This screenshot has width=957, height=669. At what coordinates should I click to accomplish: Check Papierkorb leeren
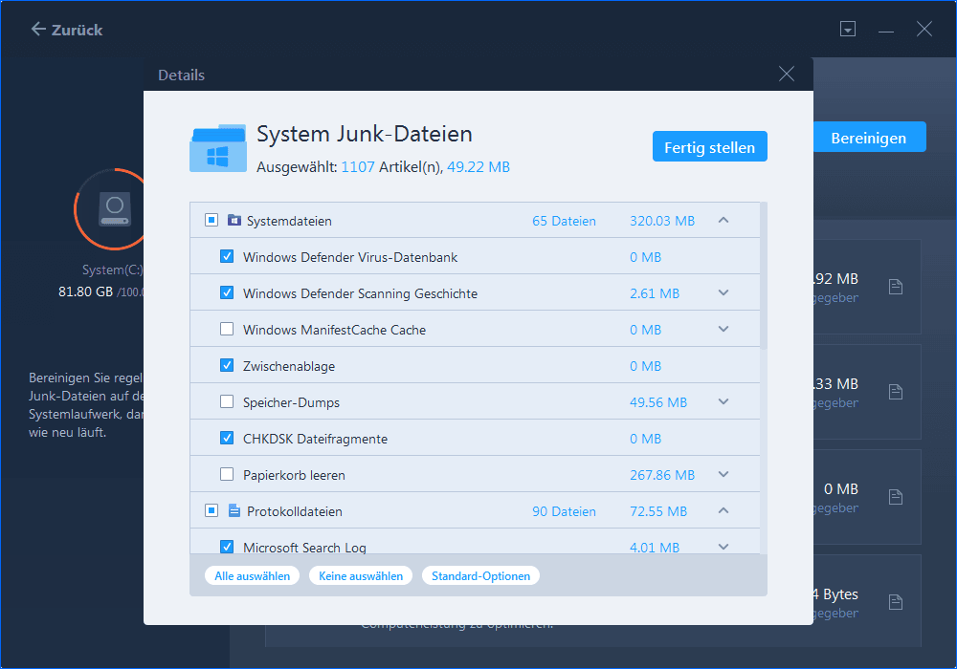(227, 474)
